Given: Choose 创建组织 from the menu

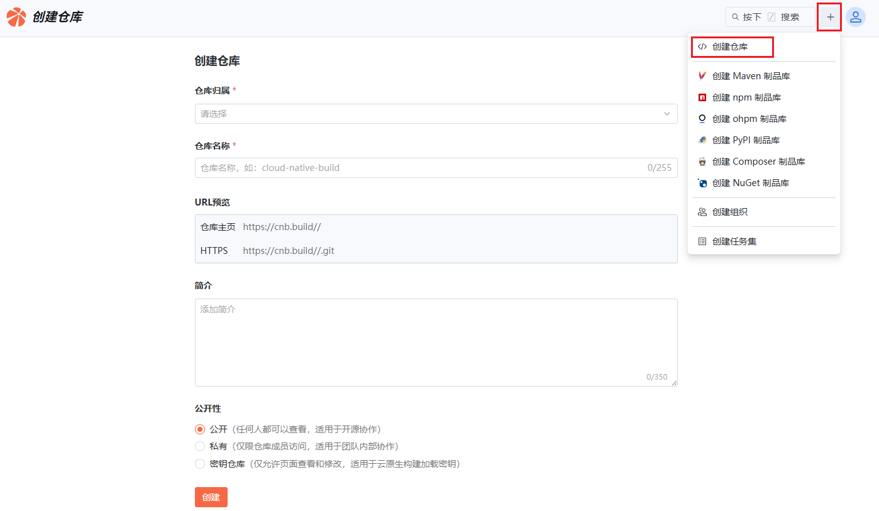Looking at the screenshot, I should pyautogui.click(x=764, y=212).
